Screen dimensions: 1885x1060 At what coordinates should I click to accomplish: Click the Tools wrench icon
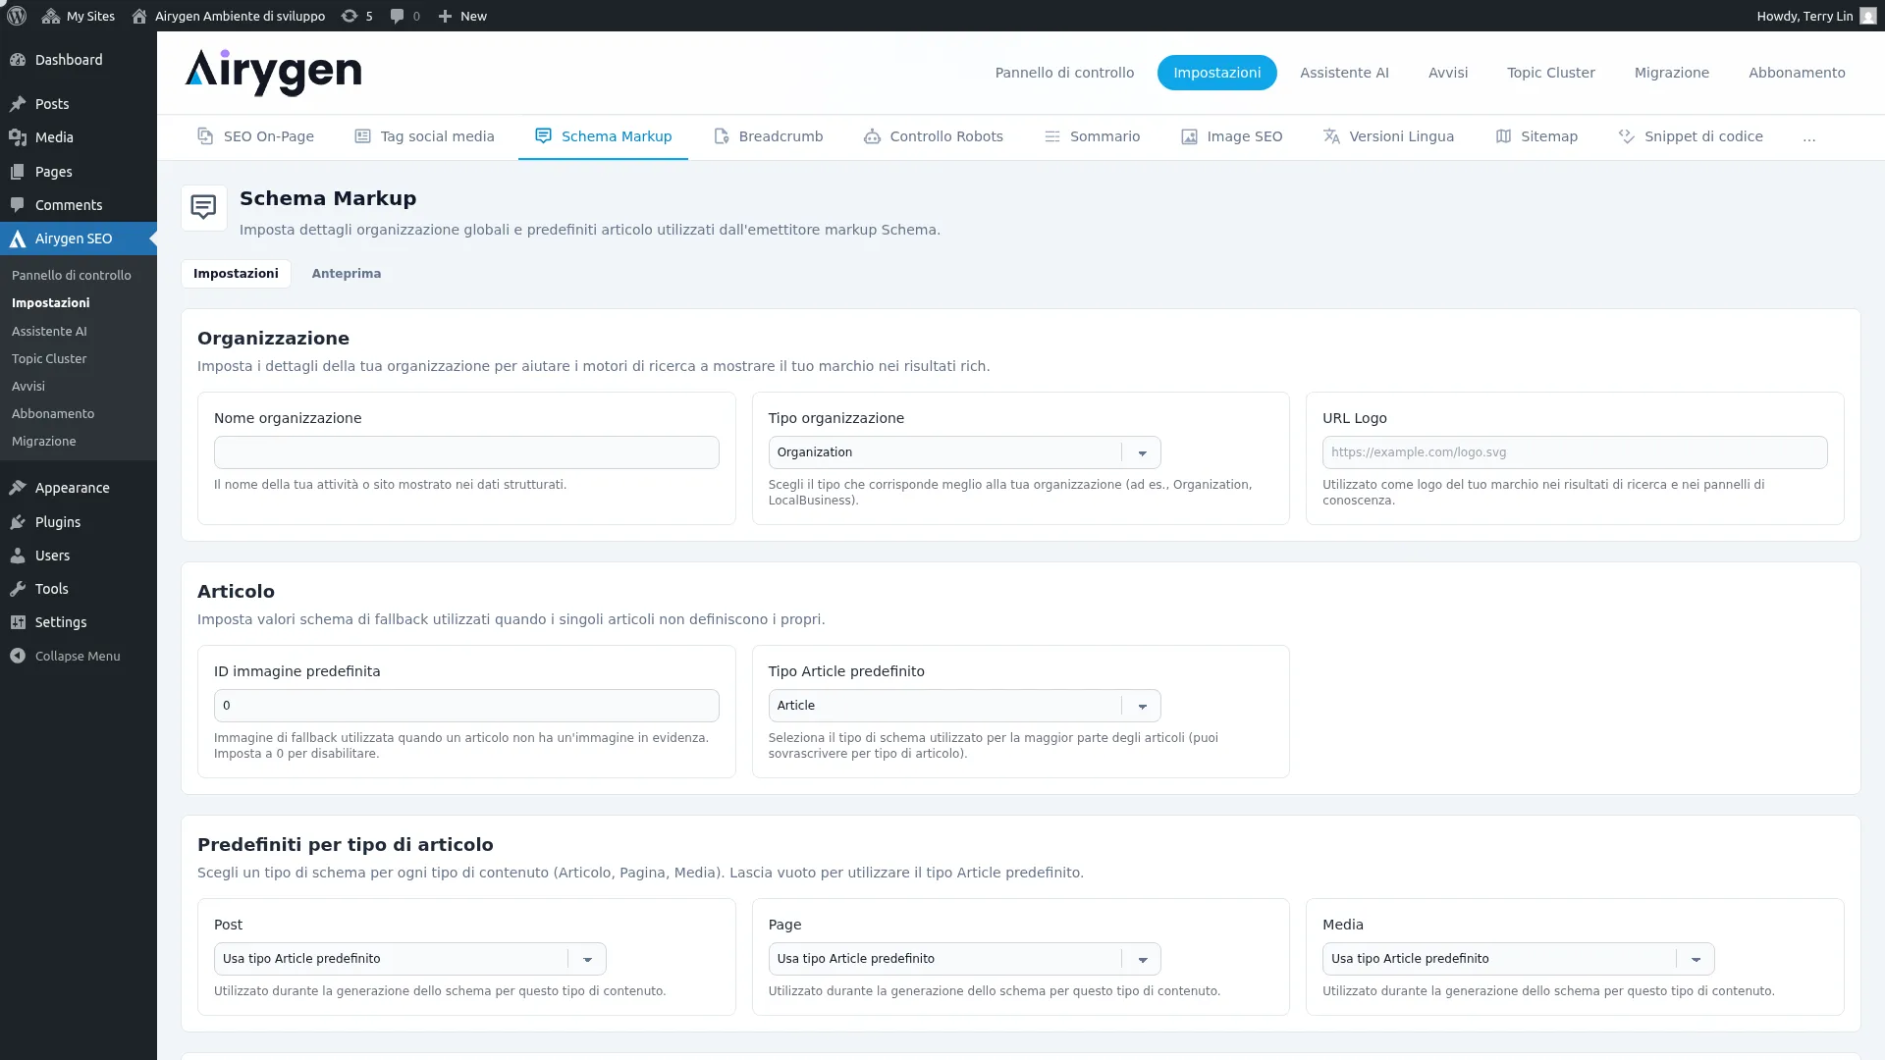(x=18, y=589)
